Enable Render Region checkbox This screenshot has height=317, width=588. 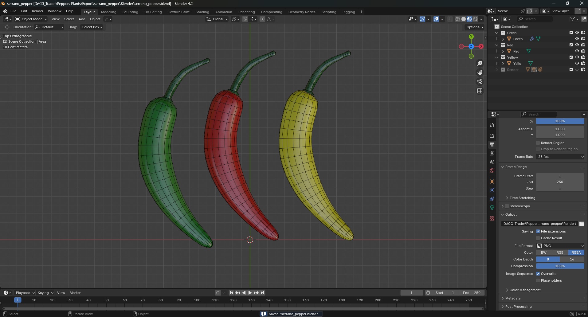pyautogui.click(x=538, y=143)
